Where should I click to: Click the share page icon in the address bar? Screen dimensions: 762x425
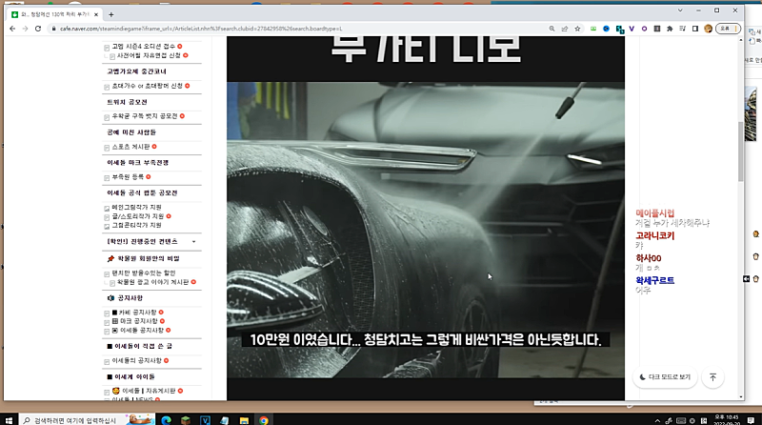(563, 29)
